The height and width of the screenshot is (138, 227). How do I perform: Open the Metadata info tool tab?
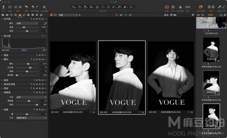(x=33, y=15)
